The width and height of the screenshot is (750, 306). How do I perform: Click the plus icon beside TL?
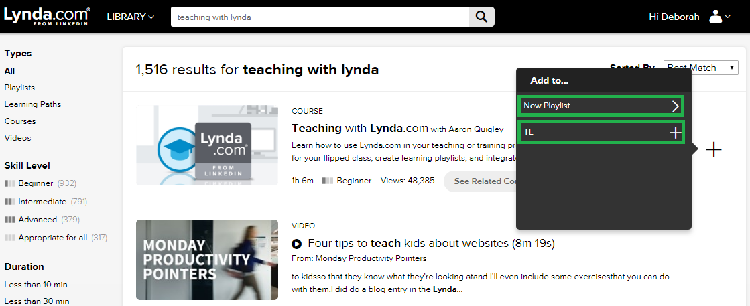click(x=675, y=133)
